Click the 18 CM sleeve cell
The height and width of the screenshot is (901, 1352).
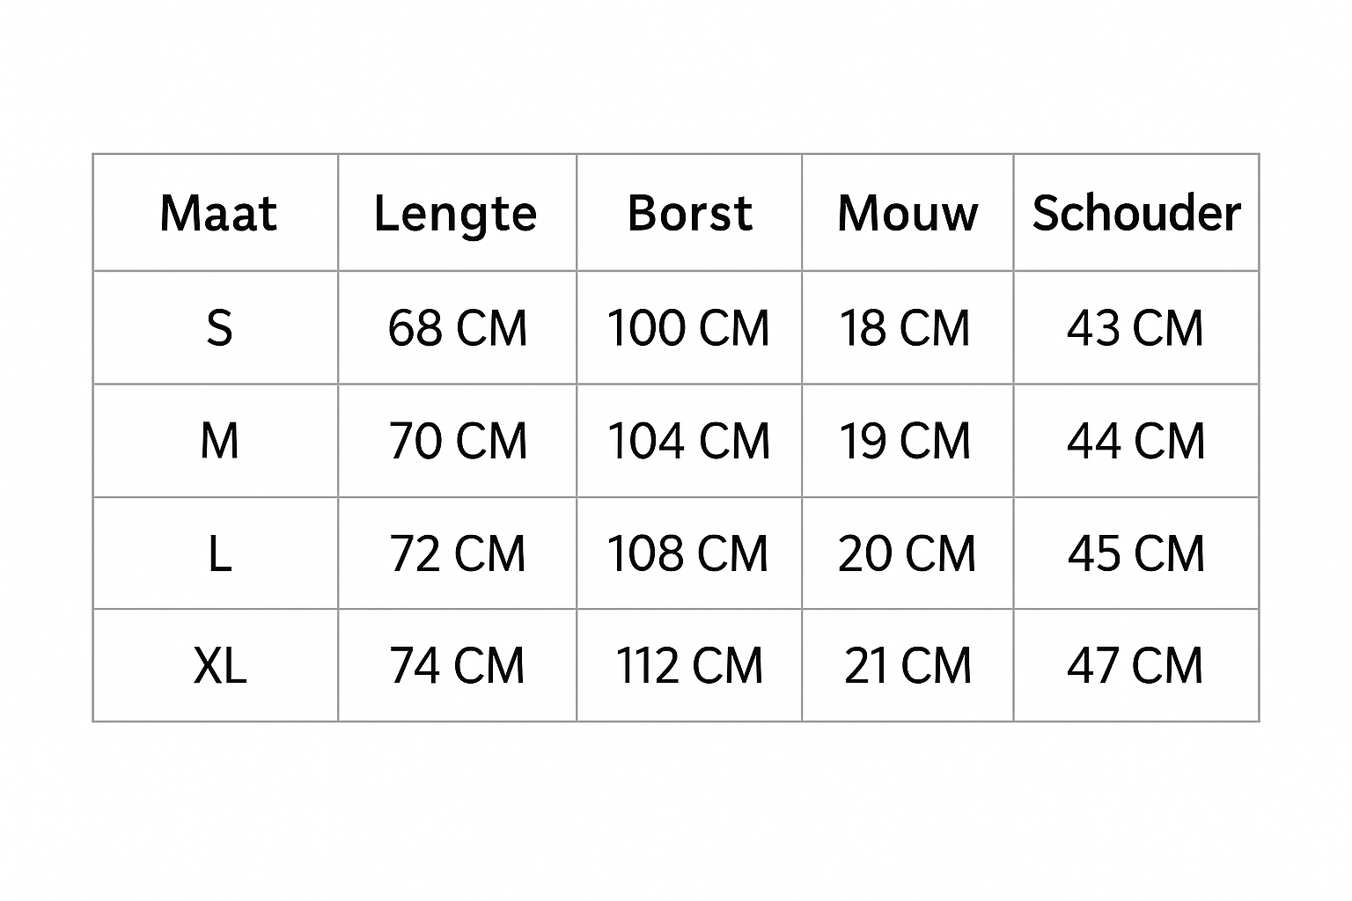tap(905, 328)
